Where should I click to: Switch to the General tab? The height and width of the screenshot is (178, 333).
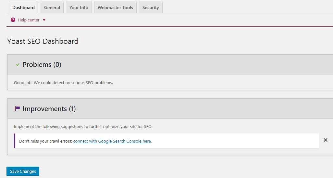point(52,7)
